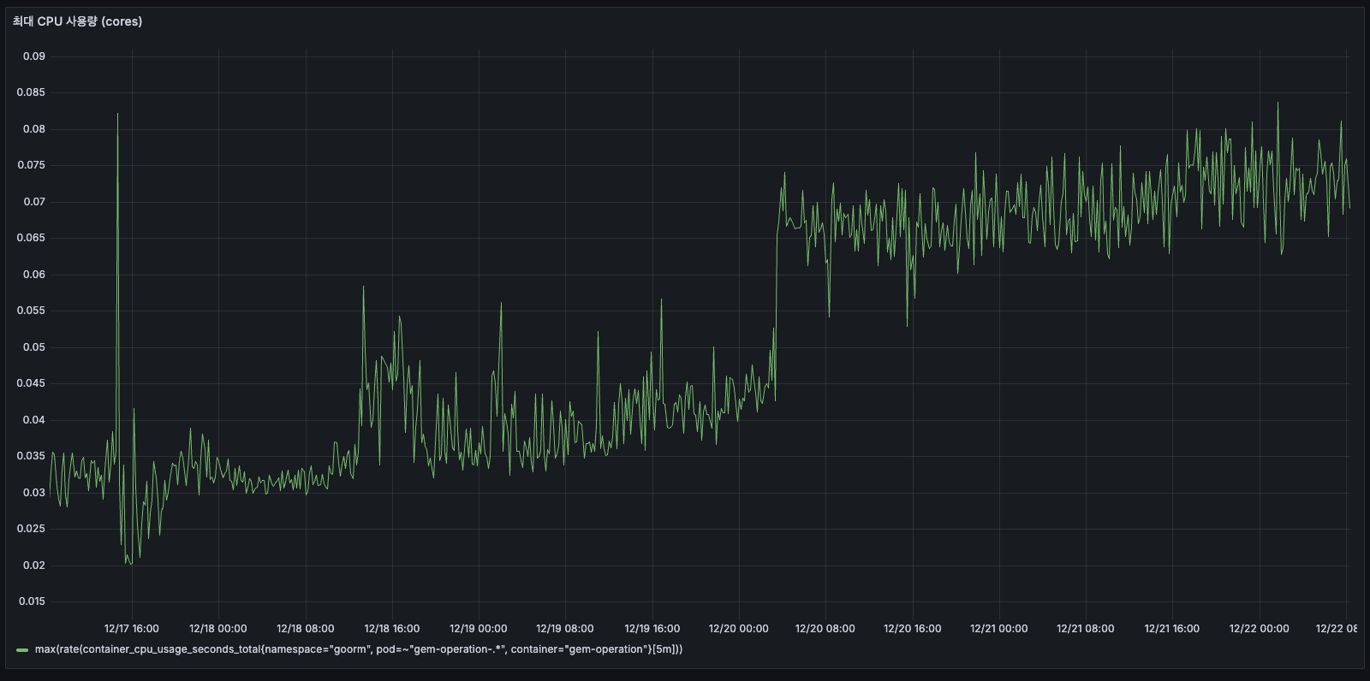1370x681 pixels.
Task: Click the 12/21 16:00 time axis label
Action: click(x=1171, y=629)
